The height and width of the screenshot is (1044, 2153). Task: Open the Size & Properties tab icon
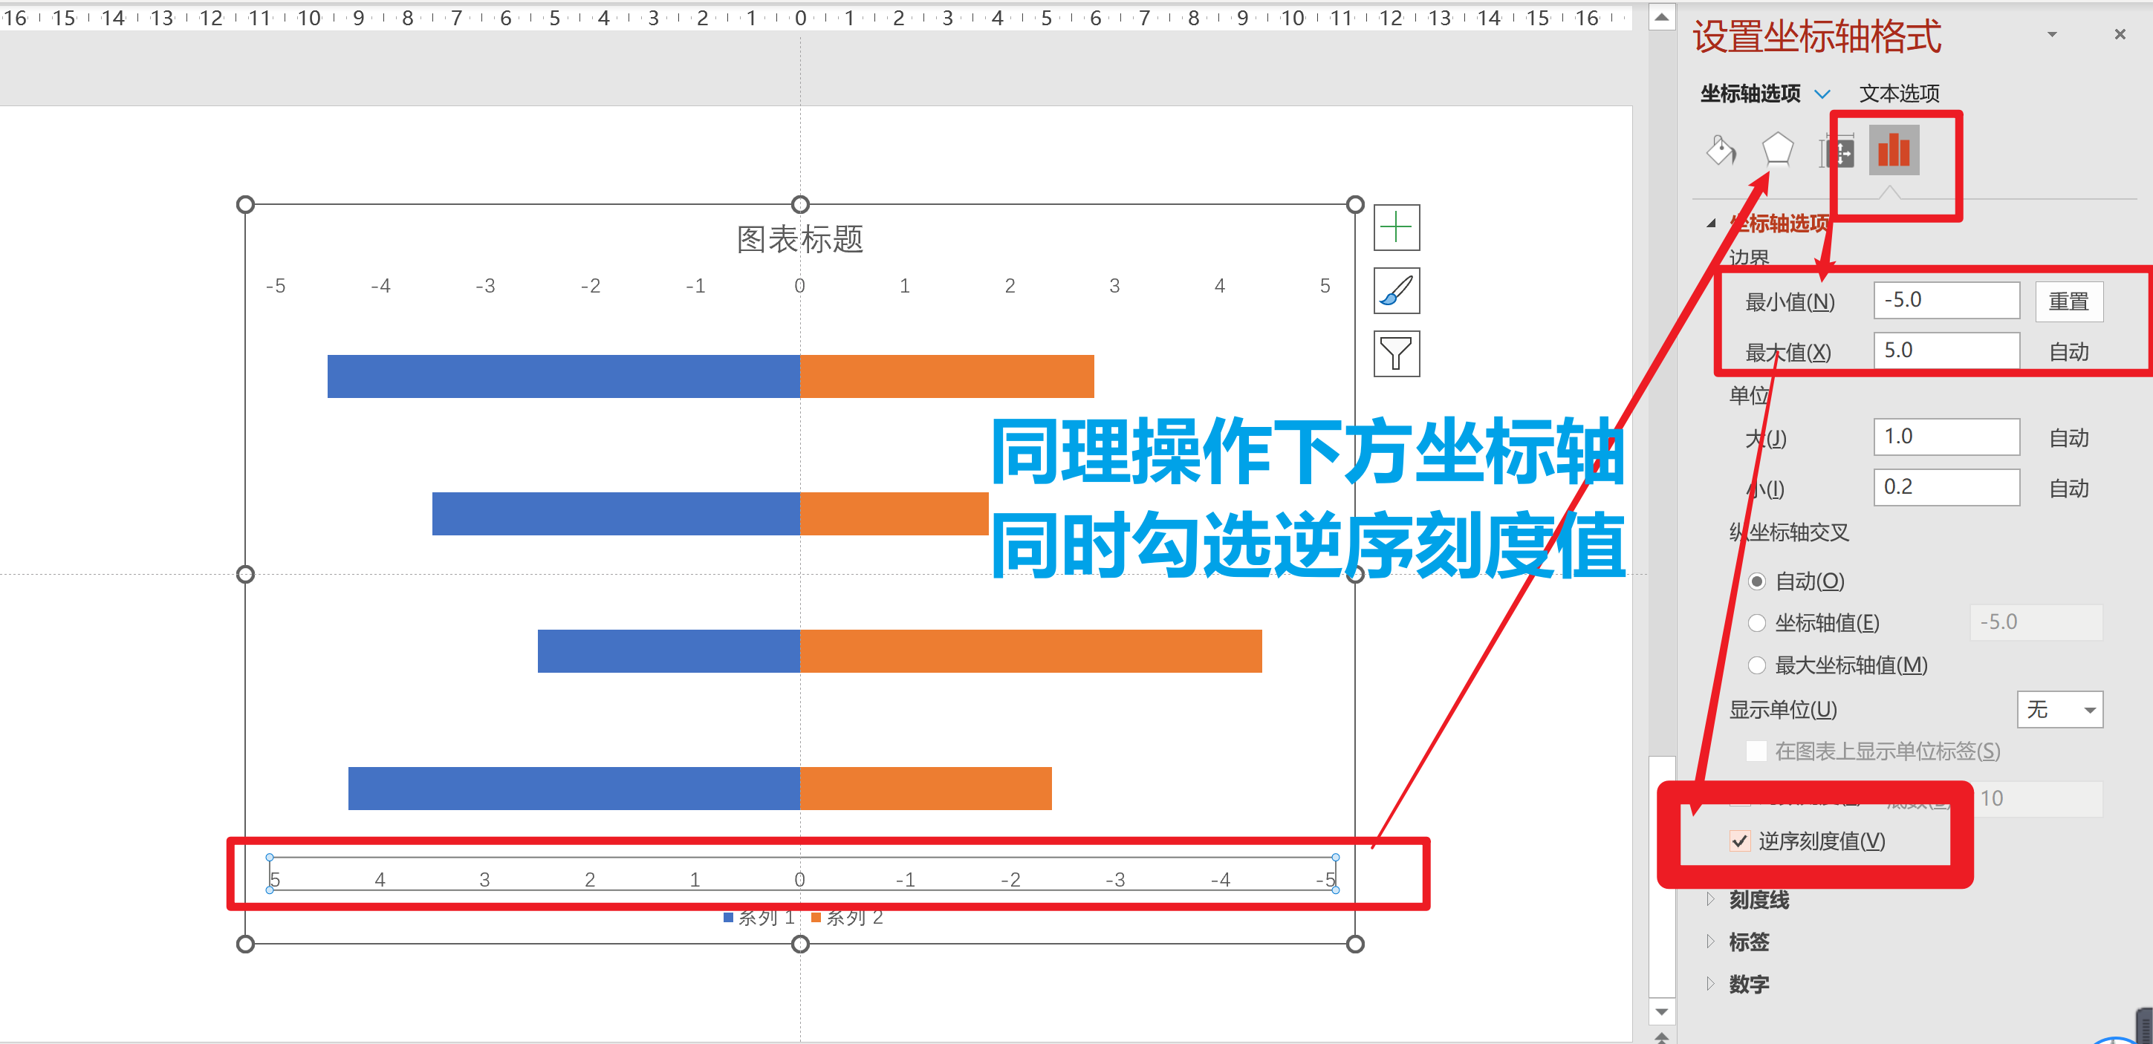click(x=1838, y=152)
